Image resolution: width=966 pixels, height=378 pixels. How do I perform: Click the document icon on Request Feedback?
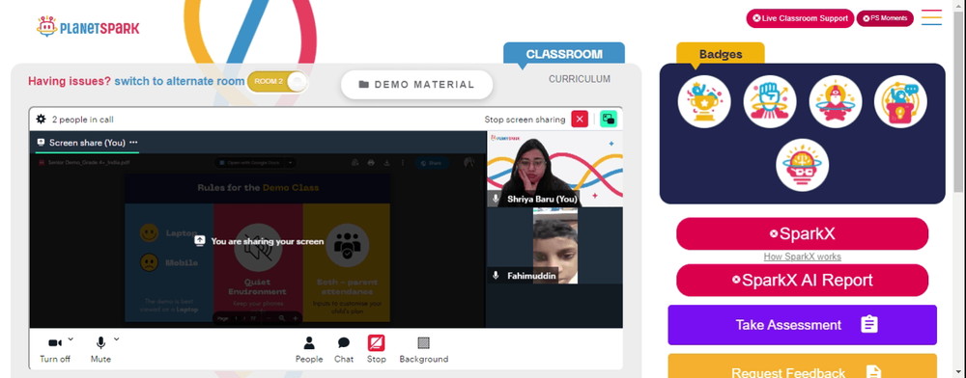[x=873, y=372]
